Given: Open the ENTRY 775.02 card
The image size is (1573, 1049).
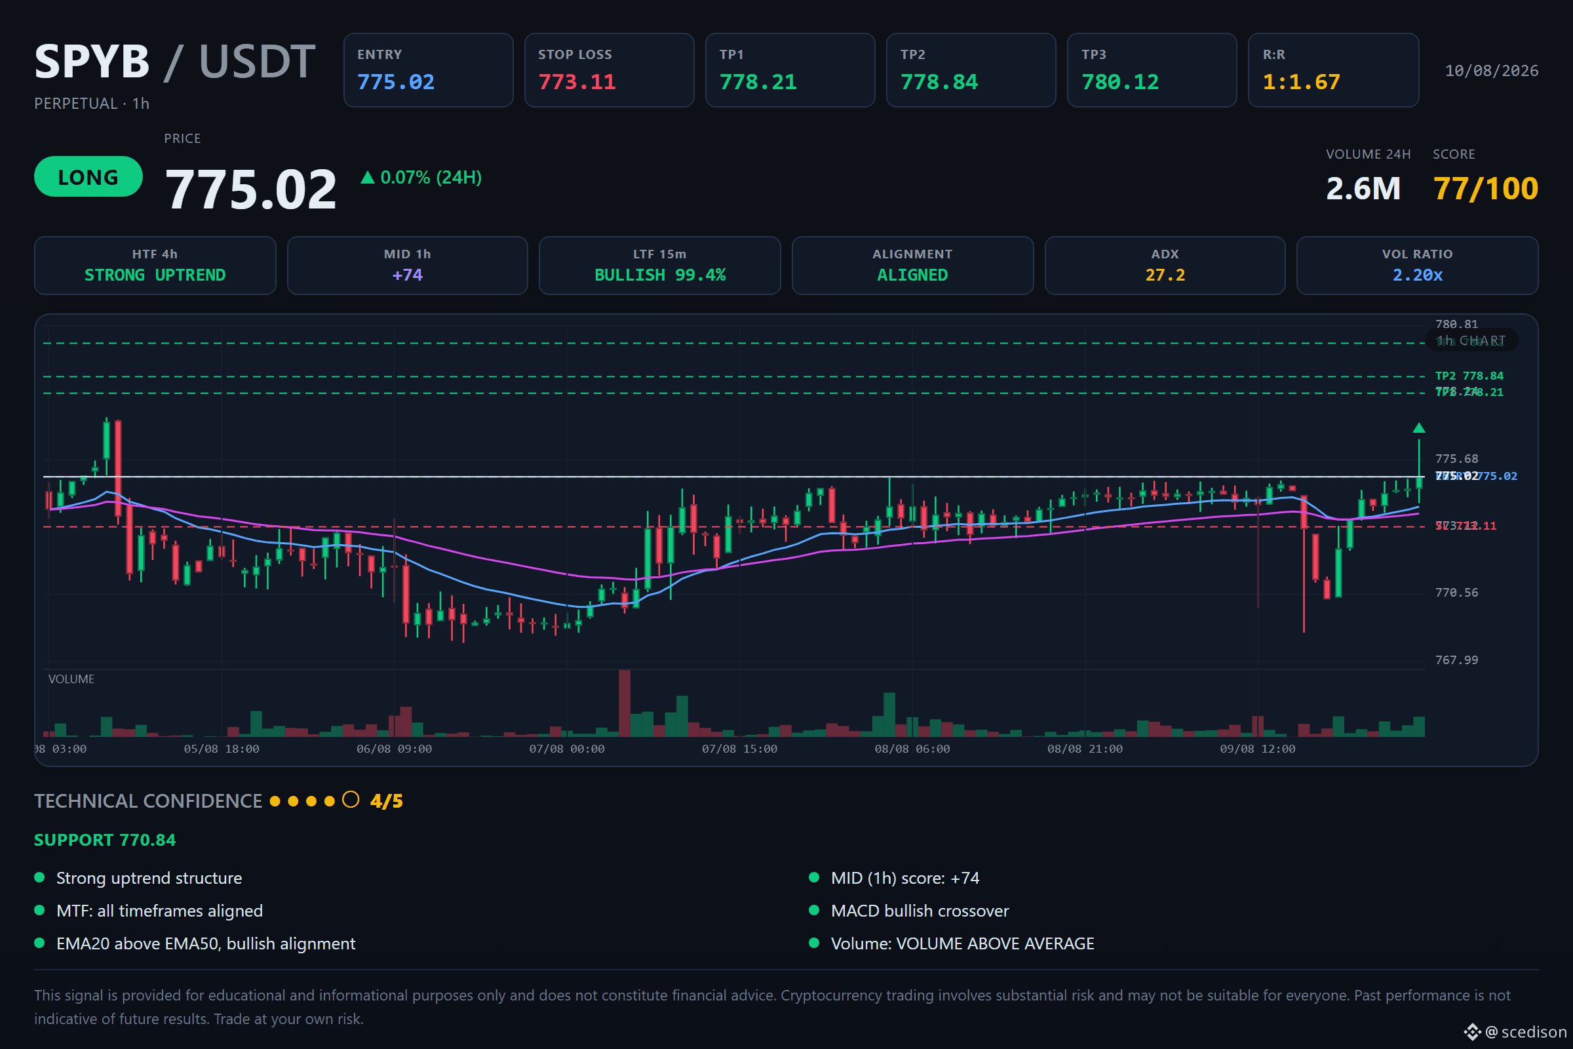Looking at the screenshot, I should tap(428, 70).
